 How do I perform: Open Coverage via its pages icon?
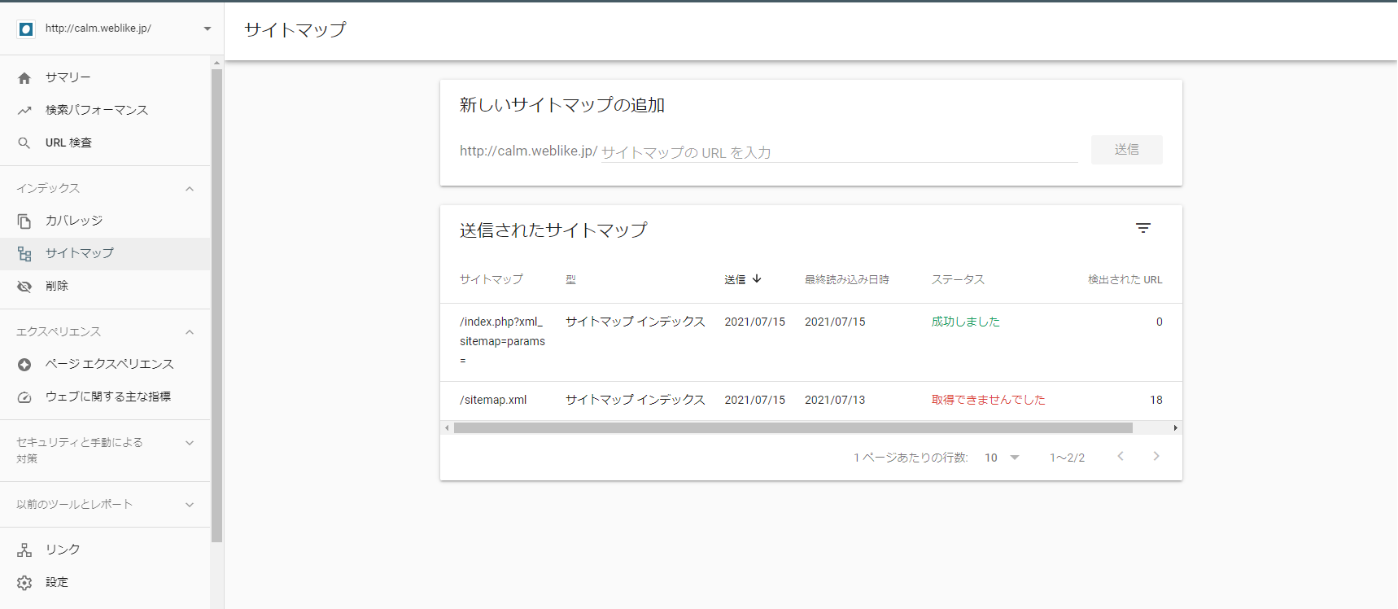tap(24, 221)
